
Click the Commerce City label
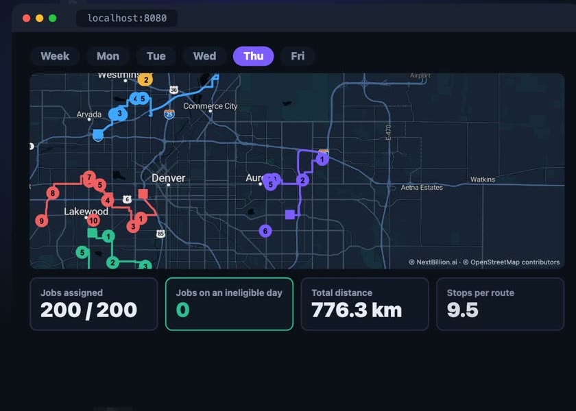point(210,106)
